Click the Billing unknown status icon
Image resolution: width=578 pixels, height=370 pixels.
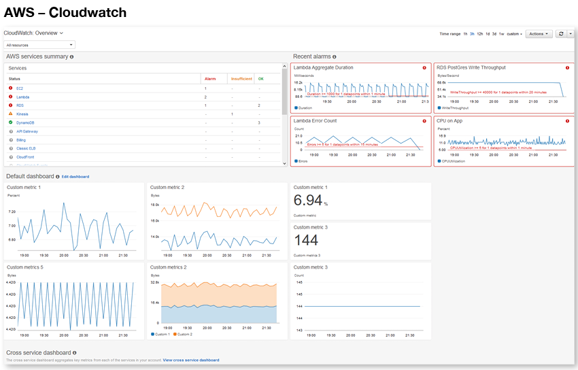tap(11, 140)
